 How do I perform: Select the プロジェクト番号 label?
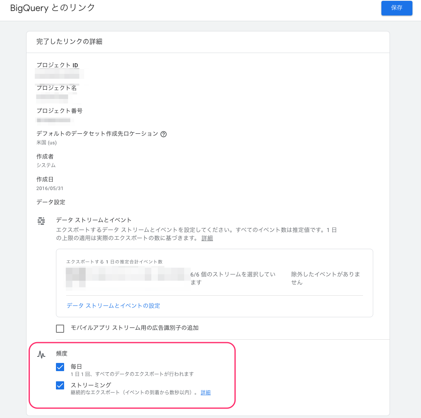tap(59, 111)
